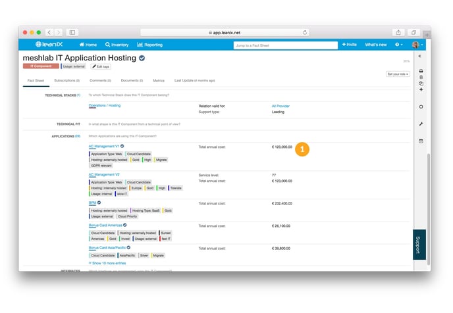Click the Silver tag under Bonus Card Asia/Pacific
The height and width of the screenshot is (313, 453).
point(144,256)
